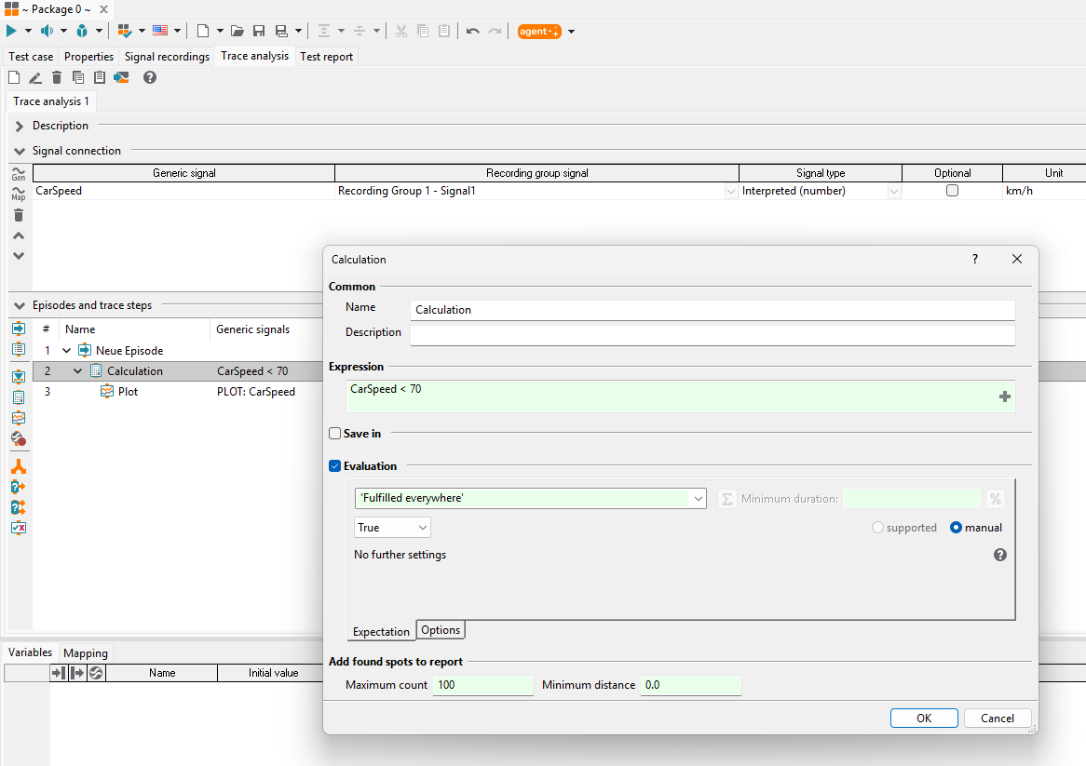Click the orange branch icon in side toolbar
Viewport: 1086px width, 766px height.
19,467
